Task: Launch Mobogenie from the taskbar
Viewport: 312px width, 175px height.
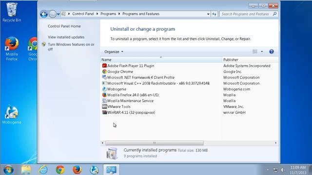Action: [x=94, y=170]
